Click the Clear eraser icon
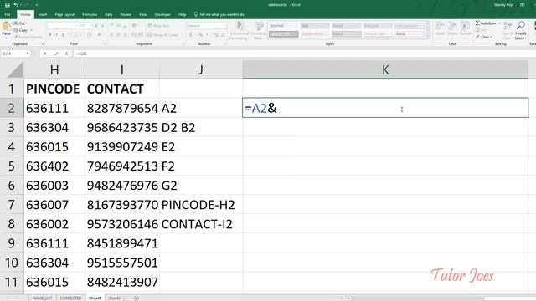Image resolution: width=536 pixels, height=301 pixels. (x=477, y=37)
